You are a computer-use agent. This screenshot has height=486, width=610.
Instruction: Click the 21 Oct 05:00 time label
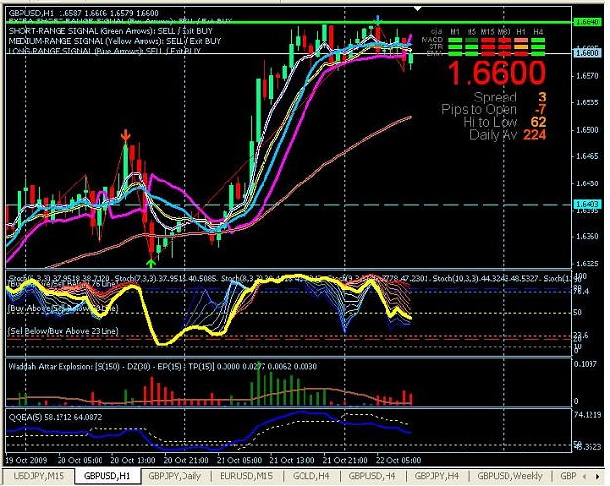pyautogui.click(x=239, y=460)
